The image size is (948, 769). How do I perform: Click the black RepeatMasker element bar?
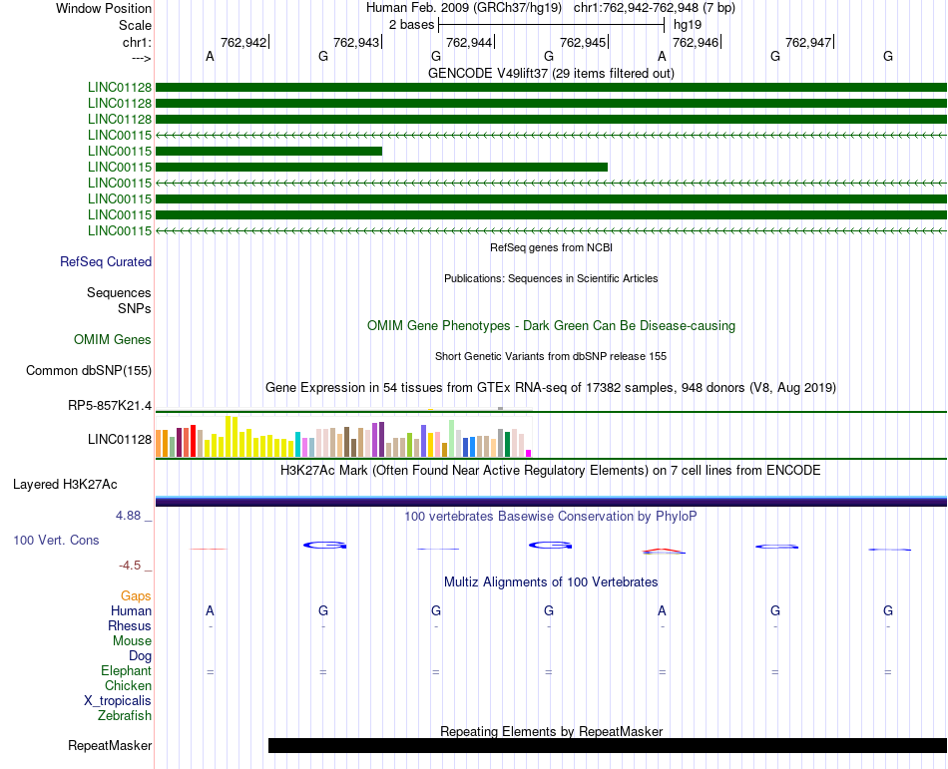[x=608, y=745]
